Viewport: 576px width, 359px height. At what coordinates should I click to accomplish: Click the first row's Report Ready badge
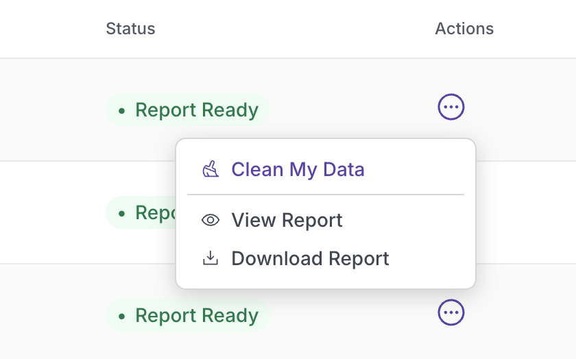tap(188, 110)
